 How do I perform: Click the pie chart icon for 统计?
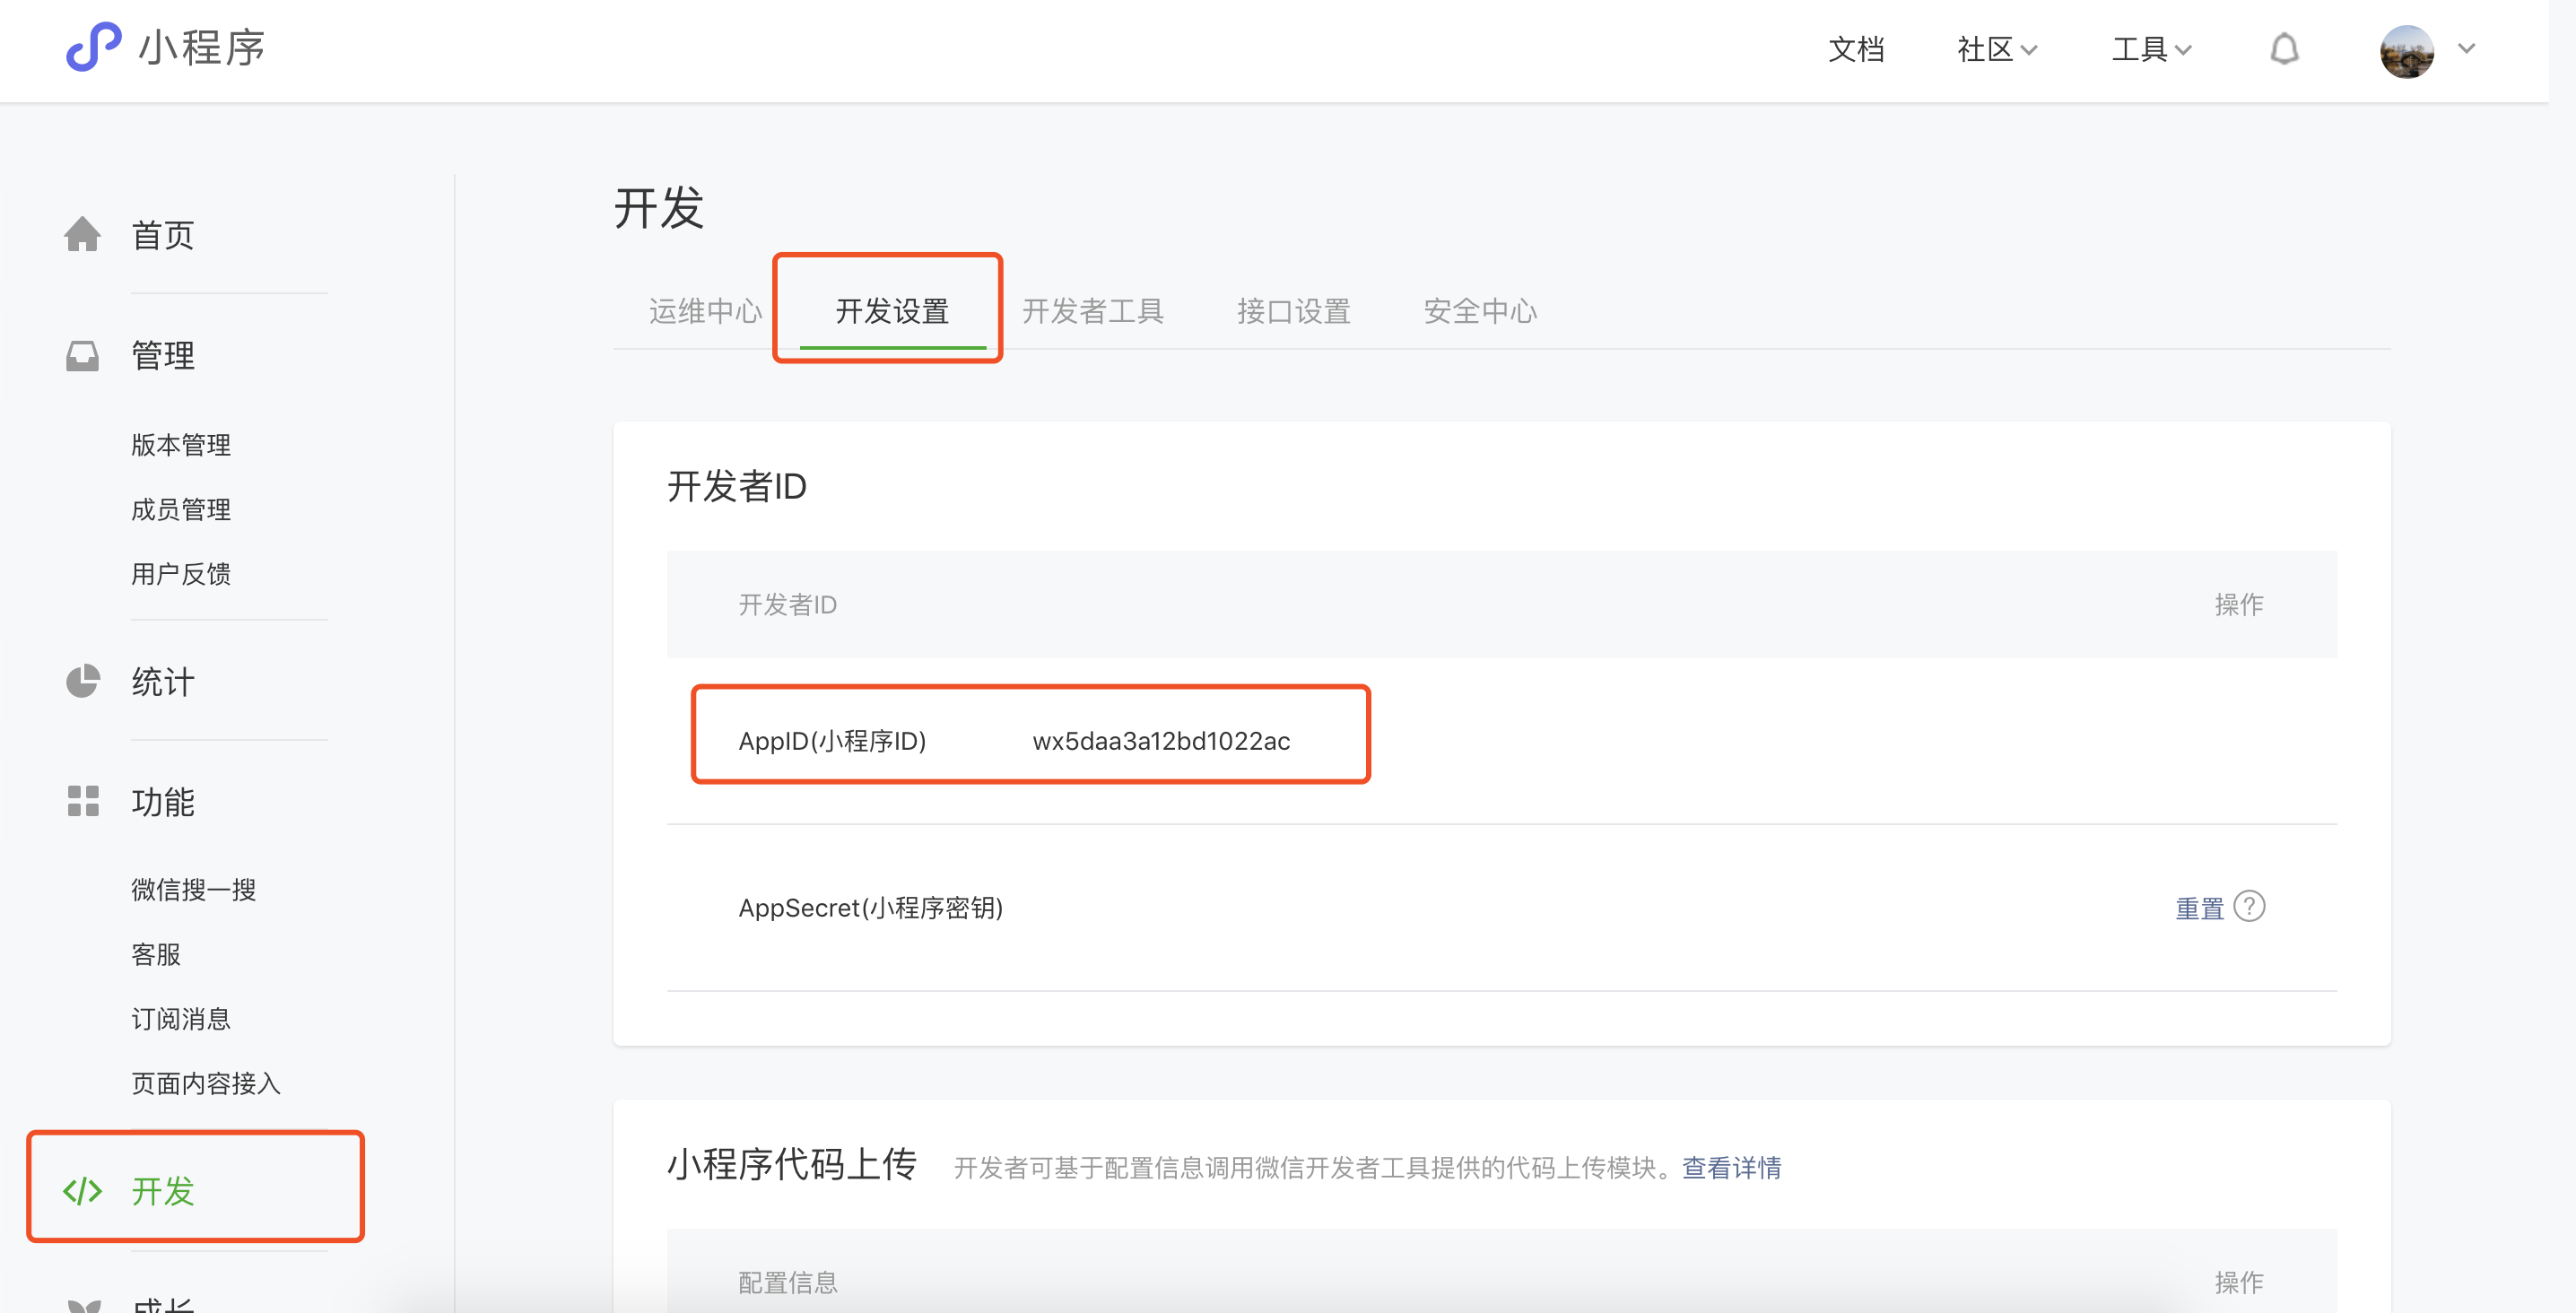(82, 682)
